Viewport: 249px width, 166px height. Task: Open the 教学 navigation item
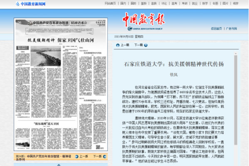click(x=205, y=3)
